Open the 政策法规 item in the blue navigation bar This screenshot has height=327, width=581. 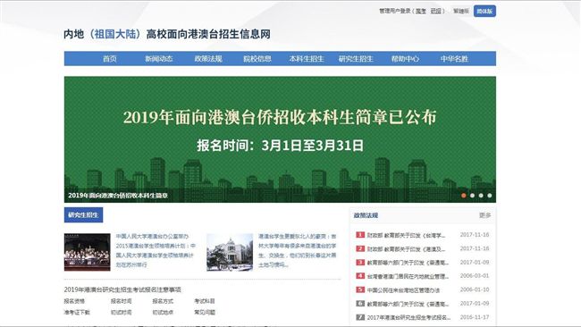coord(208,58)
